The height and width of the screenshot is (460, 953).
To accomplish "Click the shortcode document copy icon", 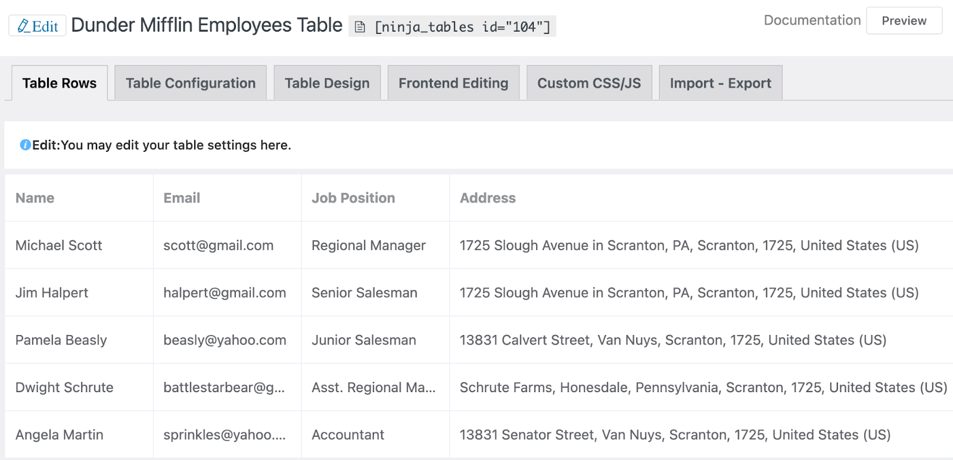I will tap(360, 27).
